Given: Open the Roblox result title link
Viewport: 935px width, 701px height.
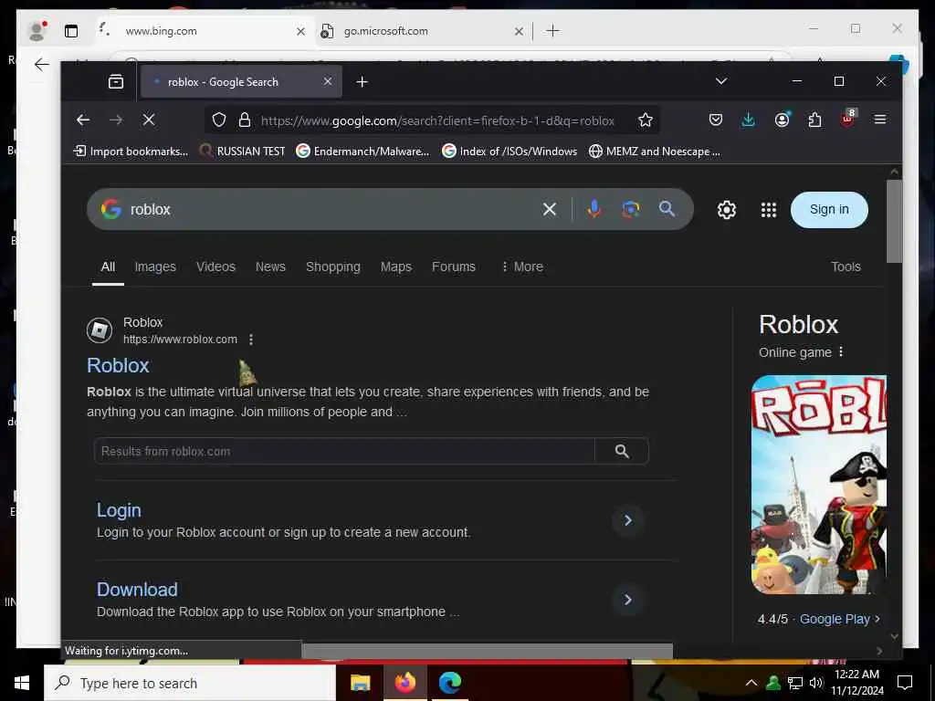Looking at the screenshot, I should (x=118, y=365).
